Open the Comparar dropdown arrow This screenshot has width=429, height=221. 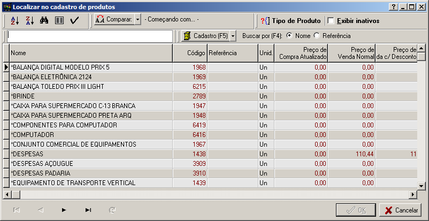coord(138,20)
